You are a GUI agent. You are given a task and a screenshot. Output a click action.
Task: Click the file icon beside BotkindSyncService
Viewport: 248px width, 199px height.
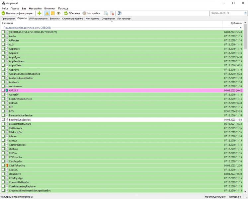click(7, 120)
